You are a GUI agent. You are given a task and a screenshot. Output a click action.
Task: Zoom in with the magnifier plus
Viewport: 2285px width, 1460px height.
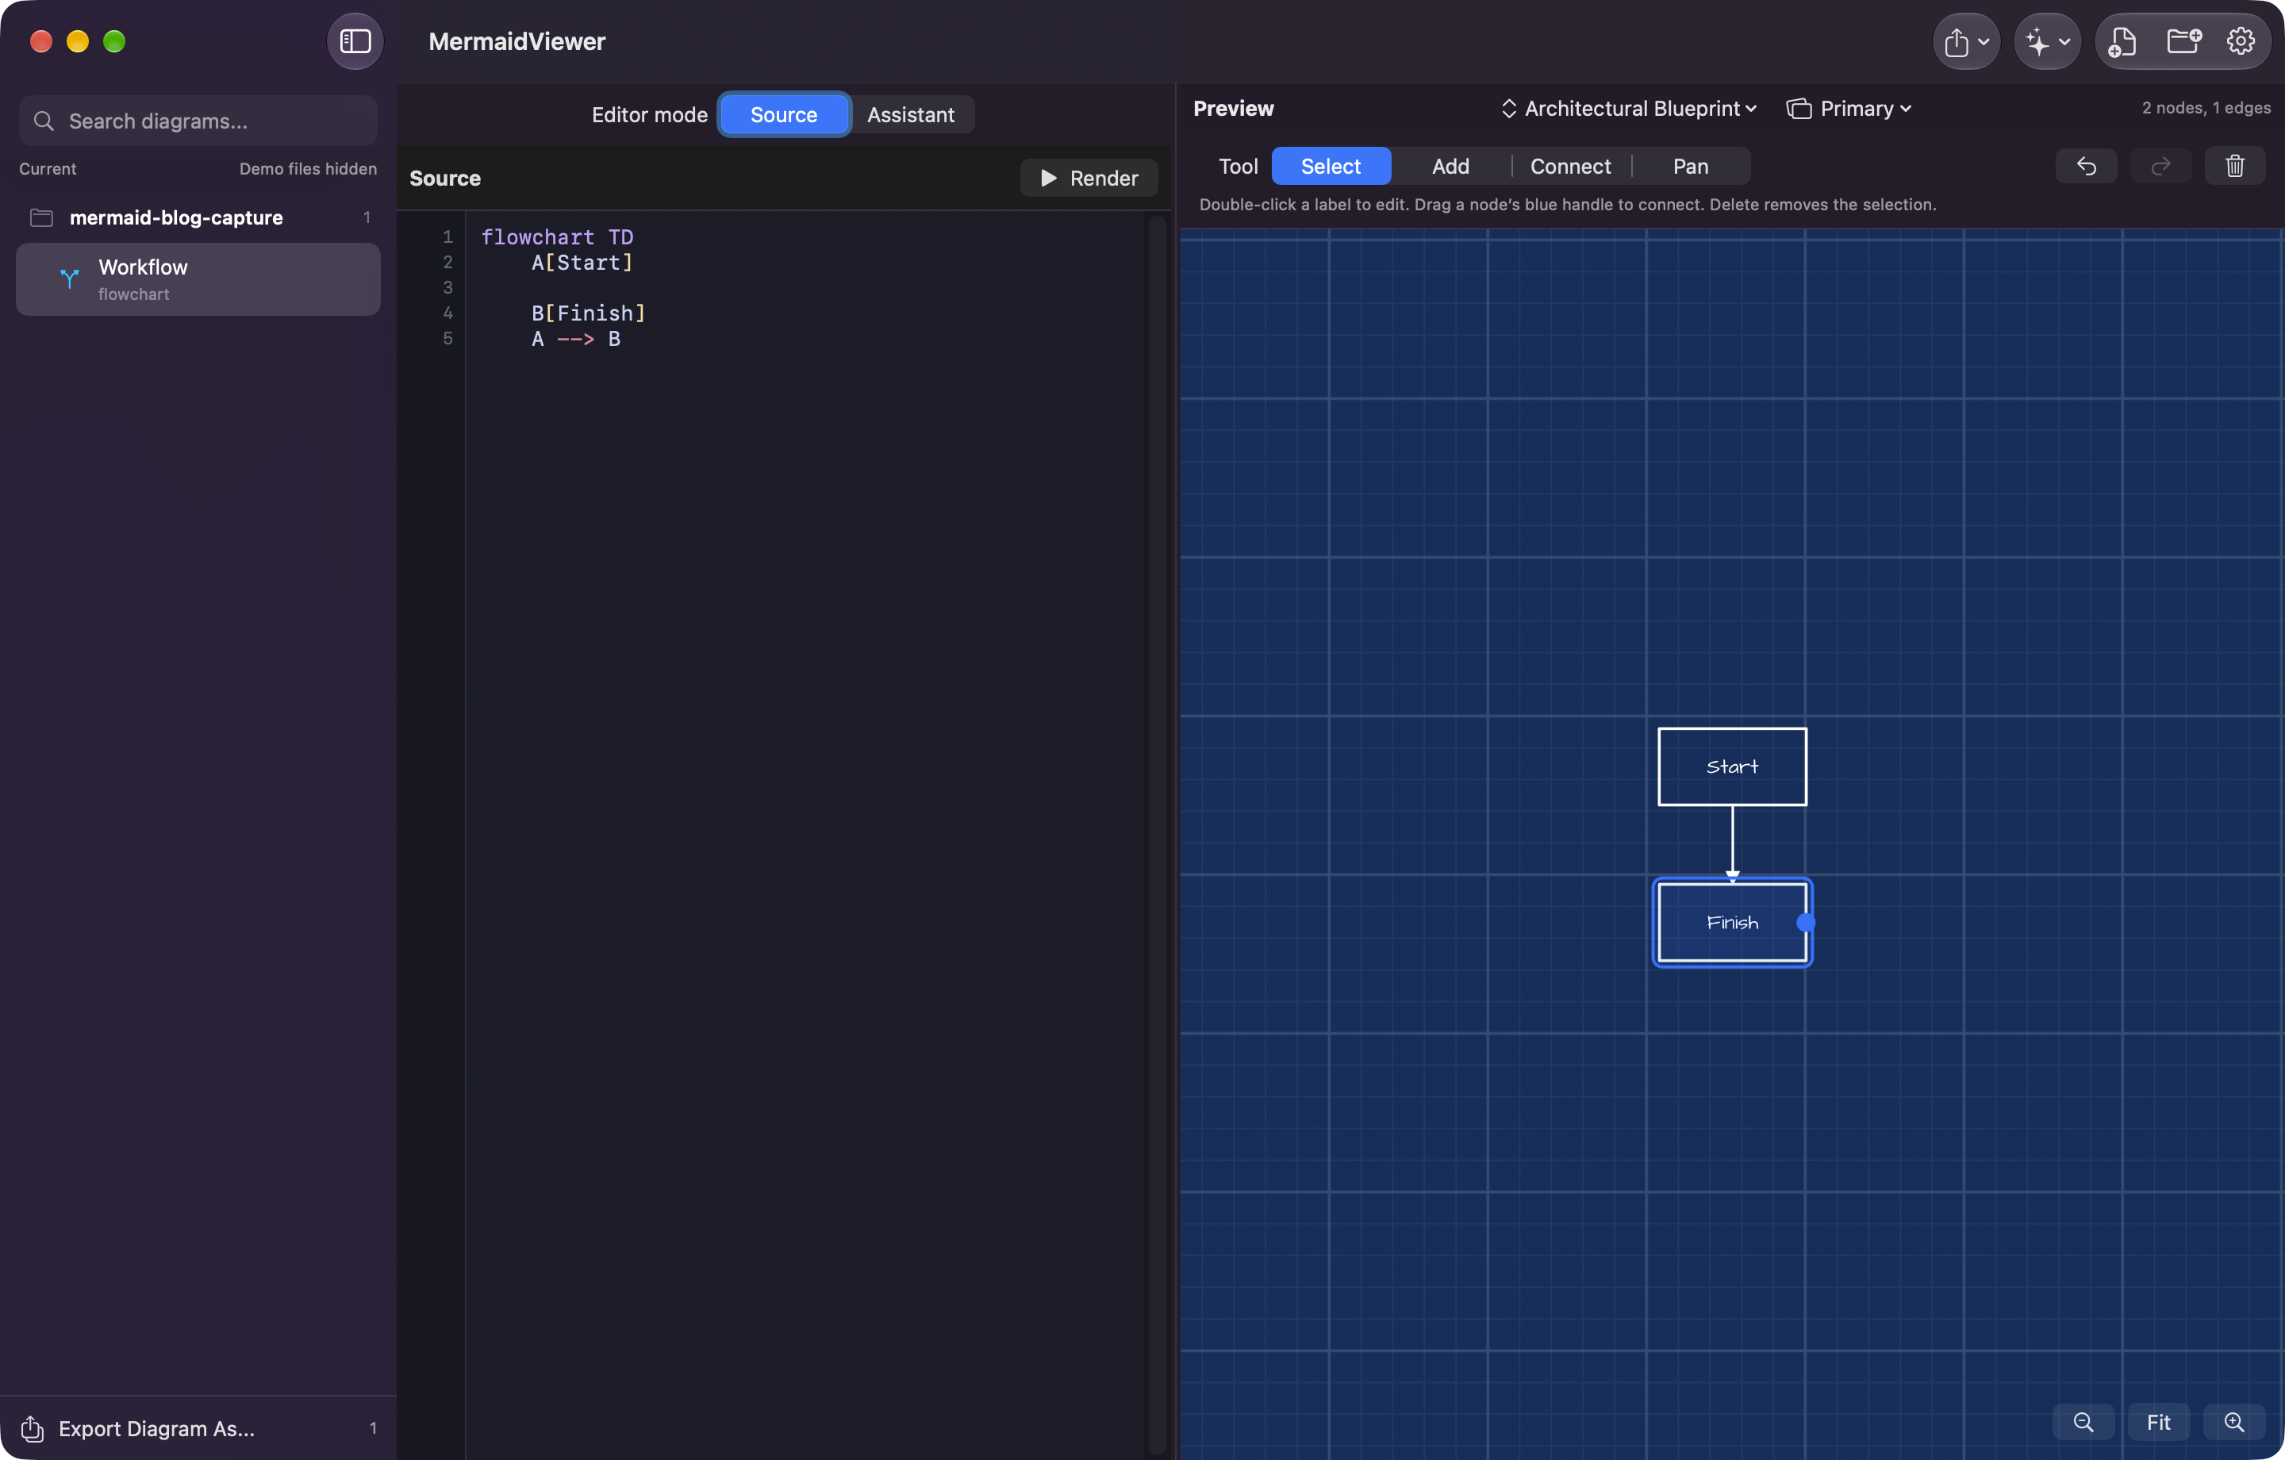[2233, 1421]
